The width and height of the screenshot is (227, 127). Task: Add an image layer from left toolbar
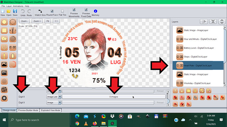[x=4, y=64]
